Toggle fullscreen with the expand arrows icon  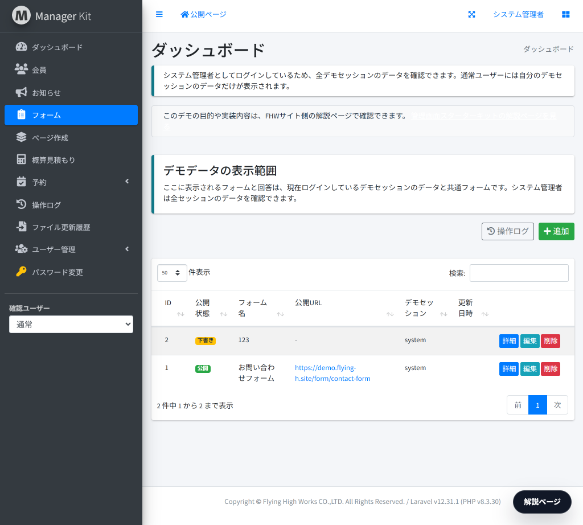471,14
